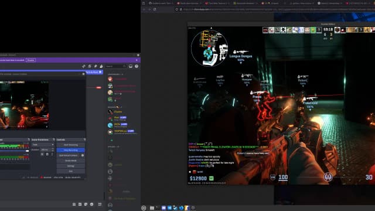Viewport: 375px width, 211px height.
Task: Open Studio Mode in OBS controls
Action: pos(71,161)
